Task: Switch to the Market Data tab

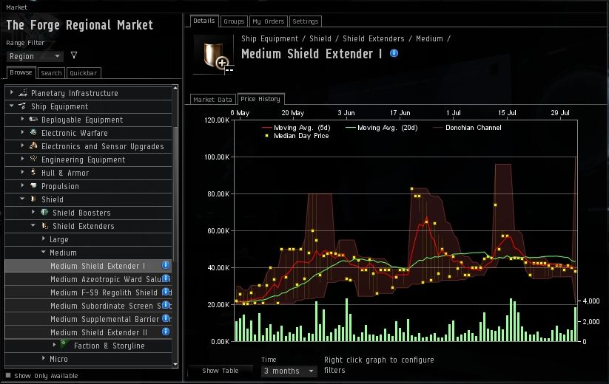Action: coord(213,99)
